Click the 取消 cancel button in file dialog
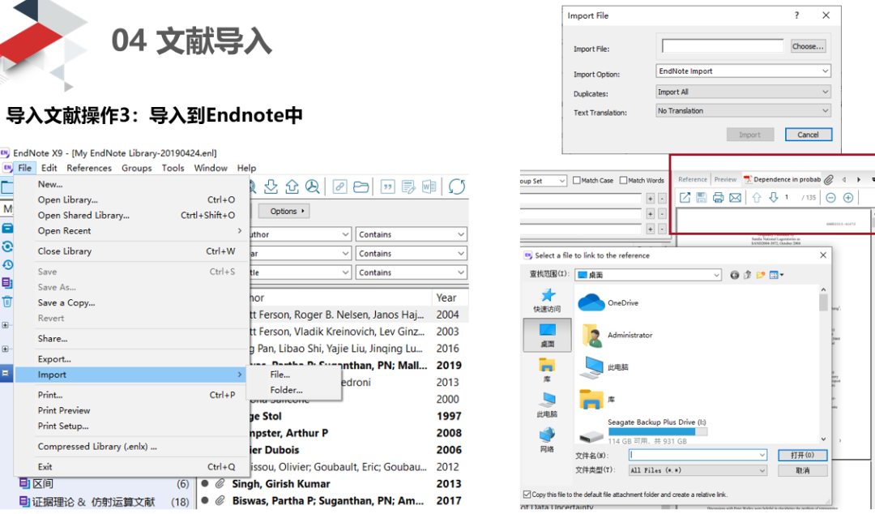 pyautogui.click(x=802, y=470)
